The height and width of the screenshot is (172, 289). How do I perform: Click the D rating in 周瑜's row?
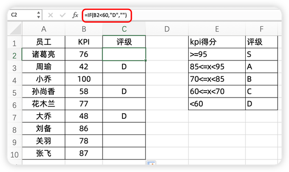pyautogui.click(x=124, y=67)
